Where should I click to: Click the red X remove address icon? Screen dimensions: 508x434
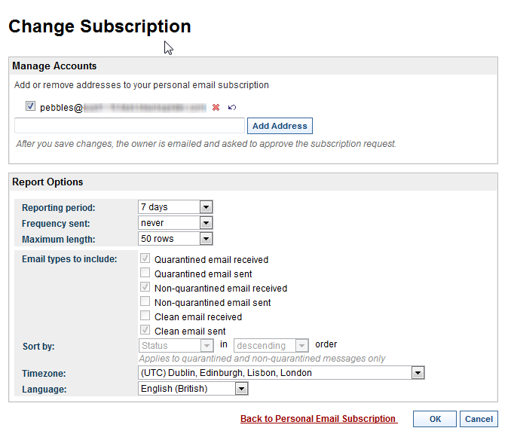216,107
